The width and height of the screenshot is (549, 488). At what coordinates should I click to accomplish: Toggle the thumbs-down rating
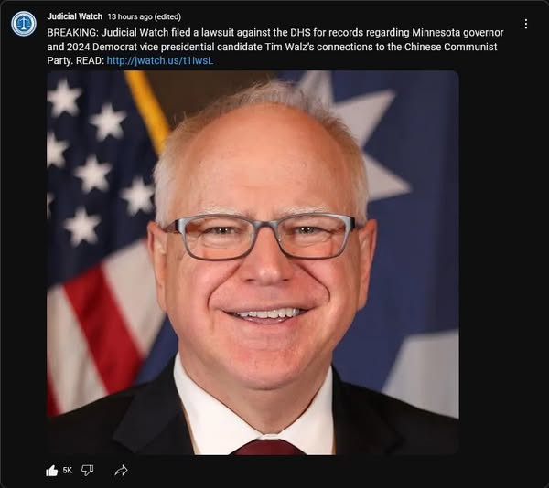87,470
